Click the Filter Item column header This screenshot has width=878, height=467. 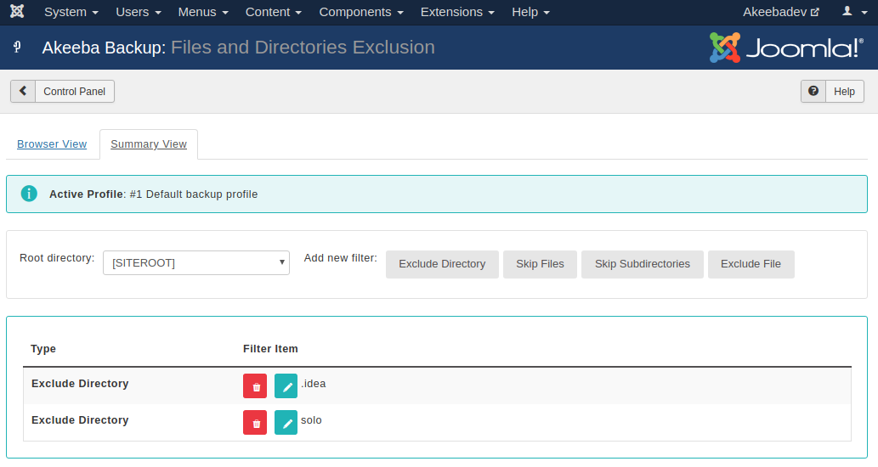click(270, 348)
